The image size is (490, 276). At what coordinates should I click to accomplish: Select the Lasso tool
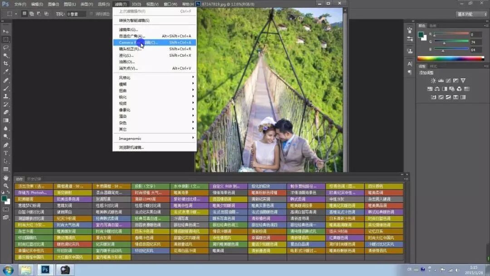point(6,47)
